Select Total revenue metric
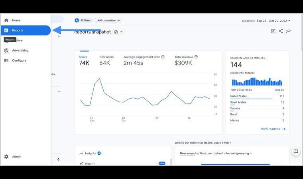This screenshot has height=179, width=303. click(x=186, y=60)
